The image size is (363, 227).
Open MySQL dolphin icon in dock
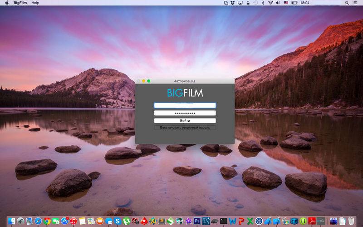pyautogui.click(x=206, y=221)
